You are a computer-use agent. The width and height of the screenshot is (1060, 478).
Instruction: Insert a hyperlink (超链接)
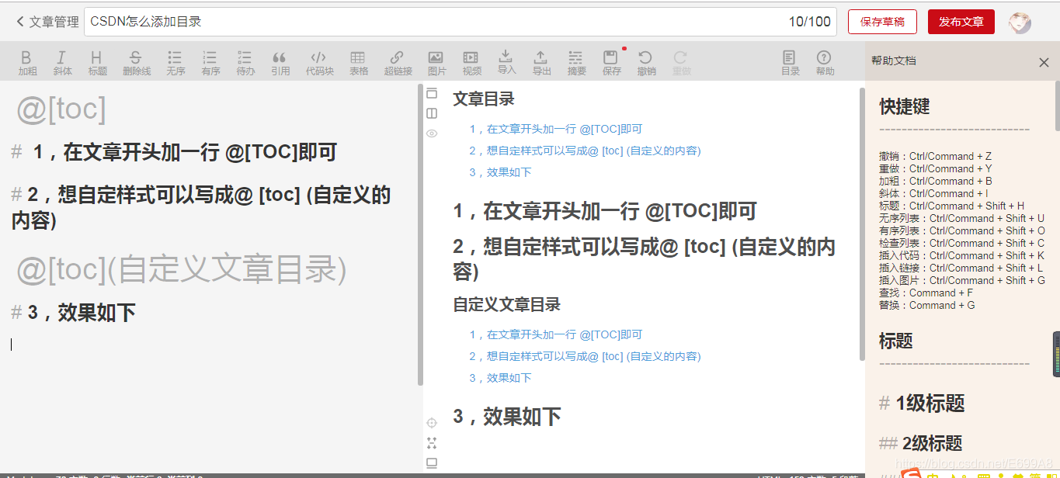pos(398,63)
